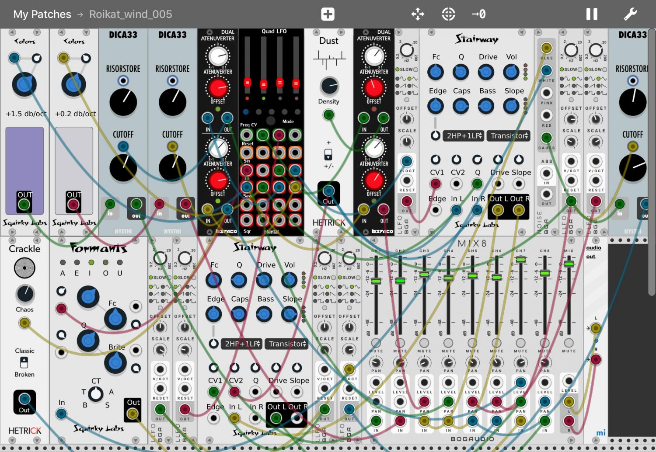
Task: Mute the MIX8 master MIX channel
Action: [x=569, y=343]
